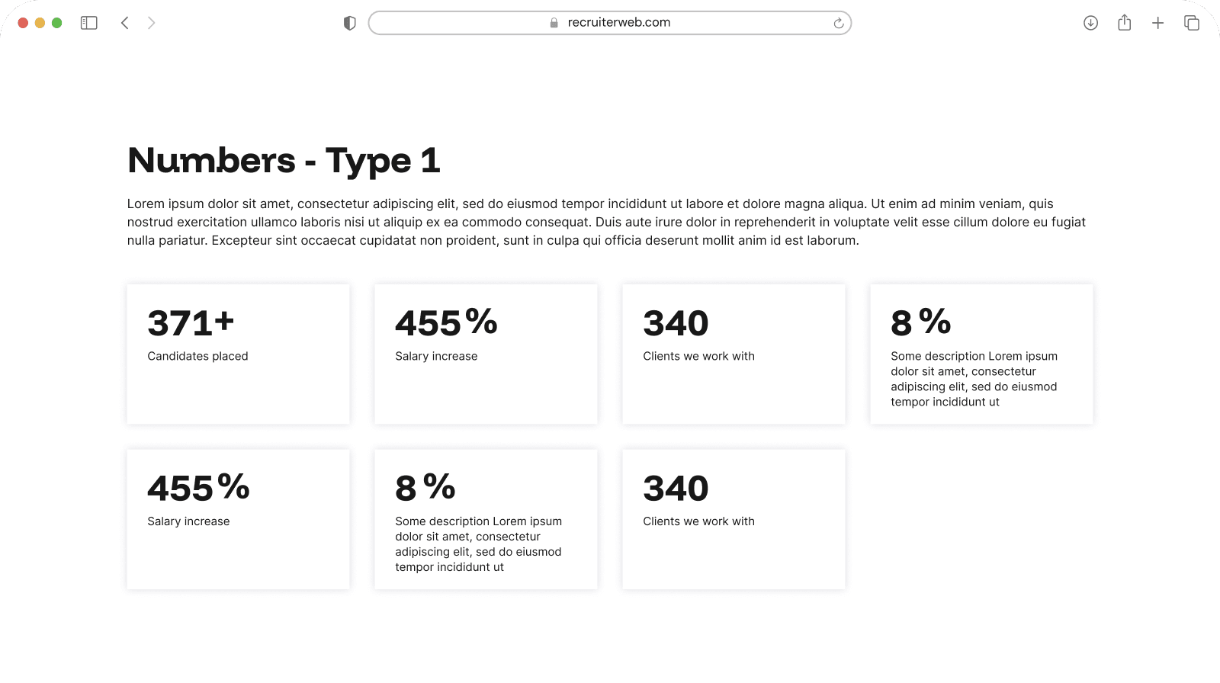Viewport: 1220px width, 683px height.
Task: Click the reload icon in address bar
Action: point(839,23)
